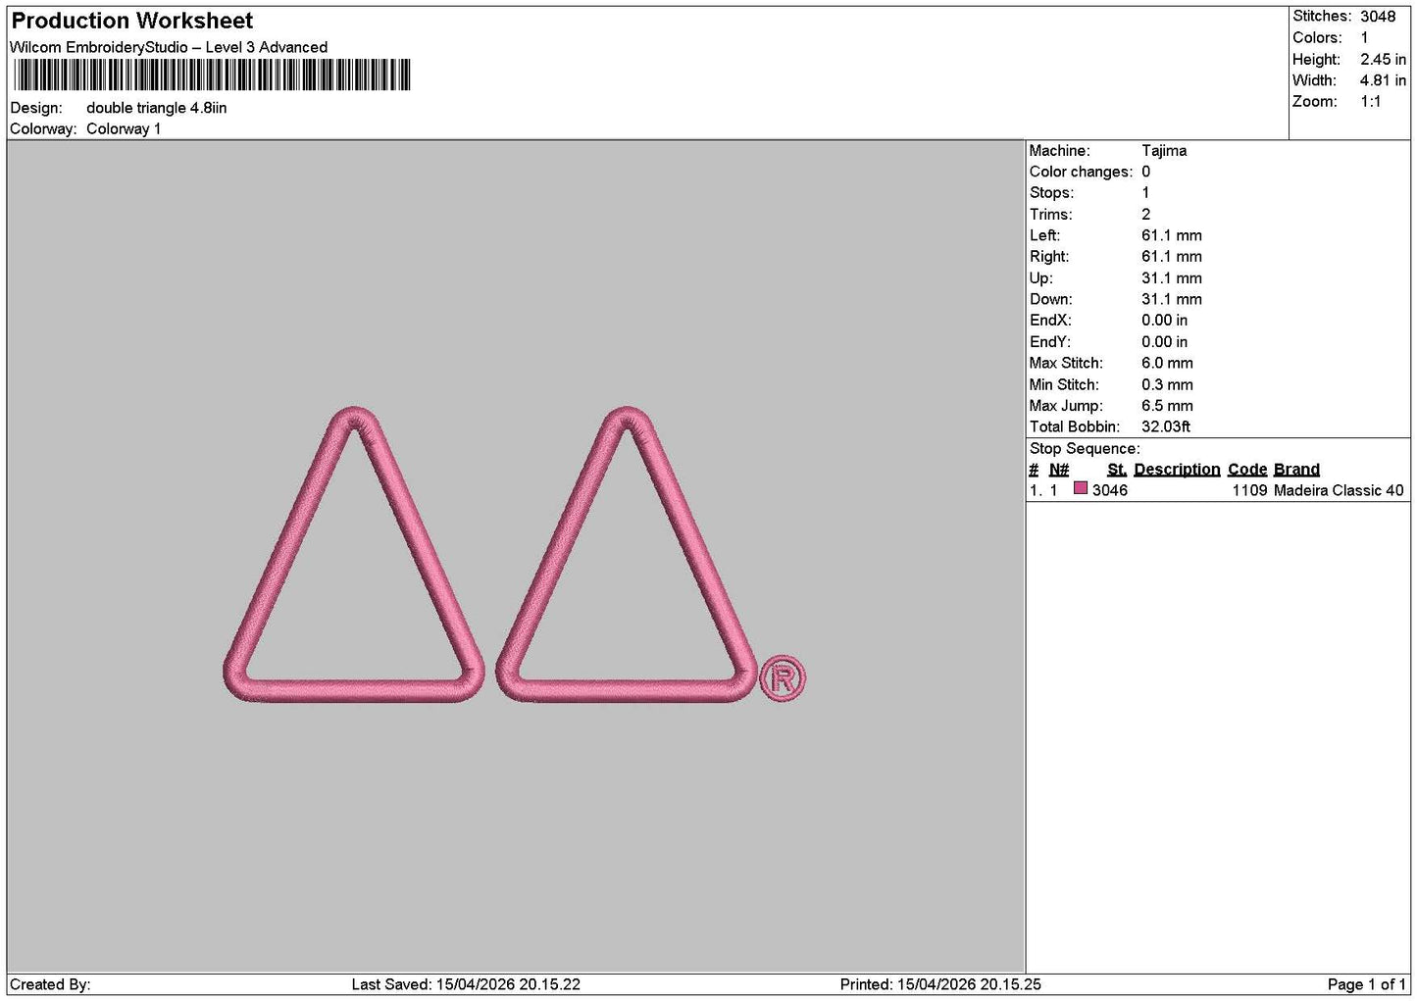Click the 'EndY:' label
Image resolution: width=1417 pixels, height=1001 pixels.
[x=1050, y=342]
